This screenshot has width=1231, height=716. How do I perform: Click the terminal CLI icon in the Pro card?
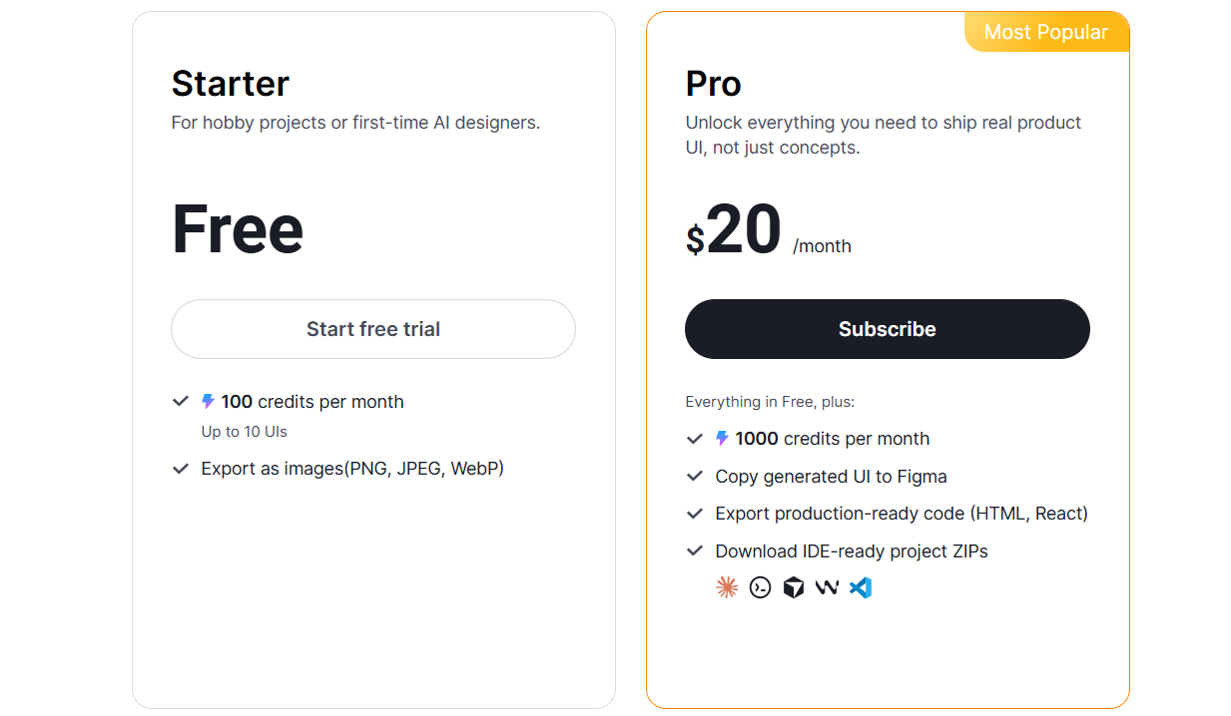[x=760, y=587]
